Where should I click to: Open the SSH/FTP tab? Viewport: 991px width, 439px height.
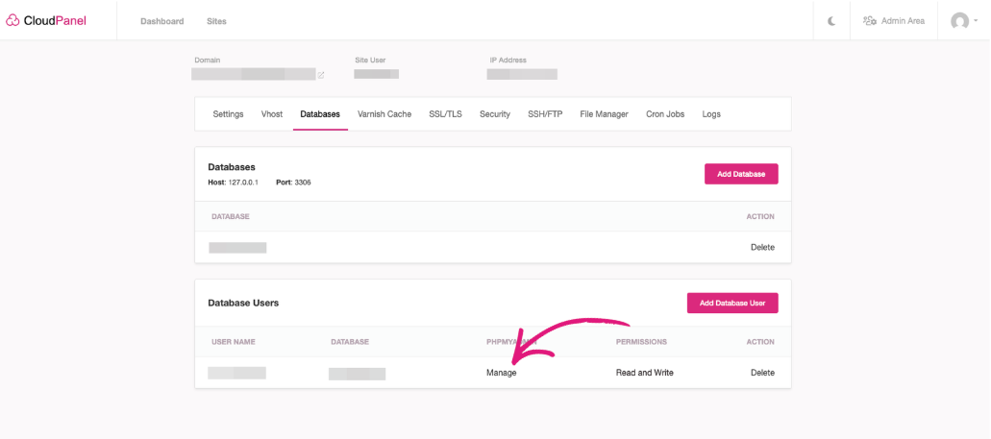pyautogui.click(x=545, y=114)
